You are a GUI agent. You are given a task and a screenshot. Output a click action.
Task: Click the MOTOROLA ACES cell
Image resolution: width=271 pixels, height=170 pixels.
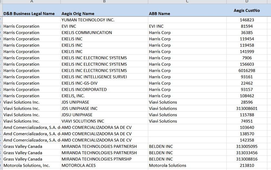(x=104, y=165)
